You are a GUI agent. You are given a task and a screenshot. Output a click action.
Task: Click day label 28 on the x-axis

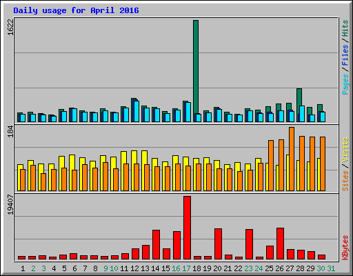coord(300,268)
